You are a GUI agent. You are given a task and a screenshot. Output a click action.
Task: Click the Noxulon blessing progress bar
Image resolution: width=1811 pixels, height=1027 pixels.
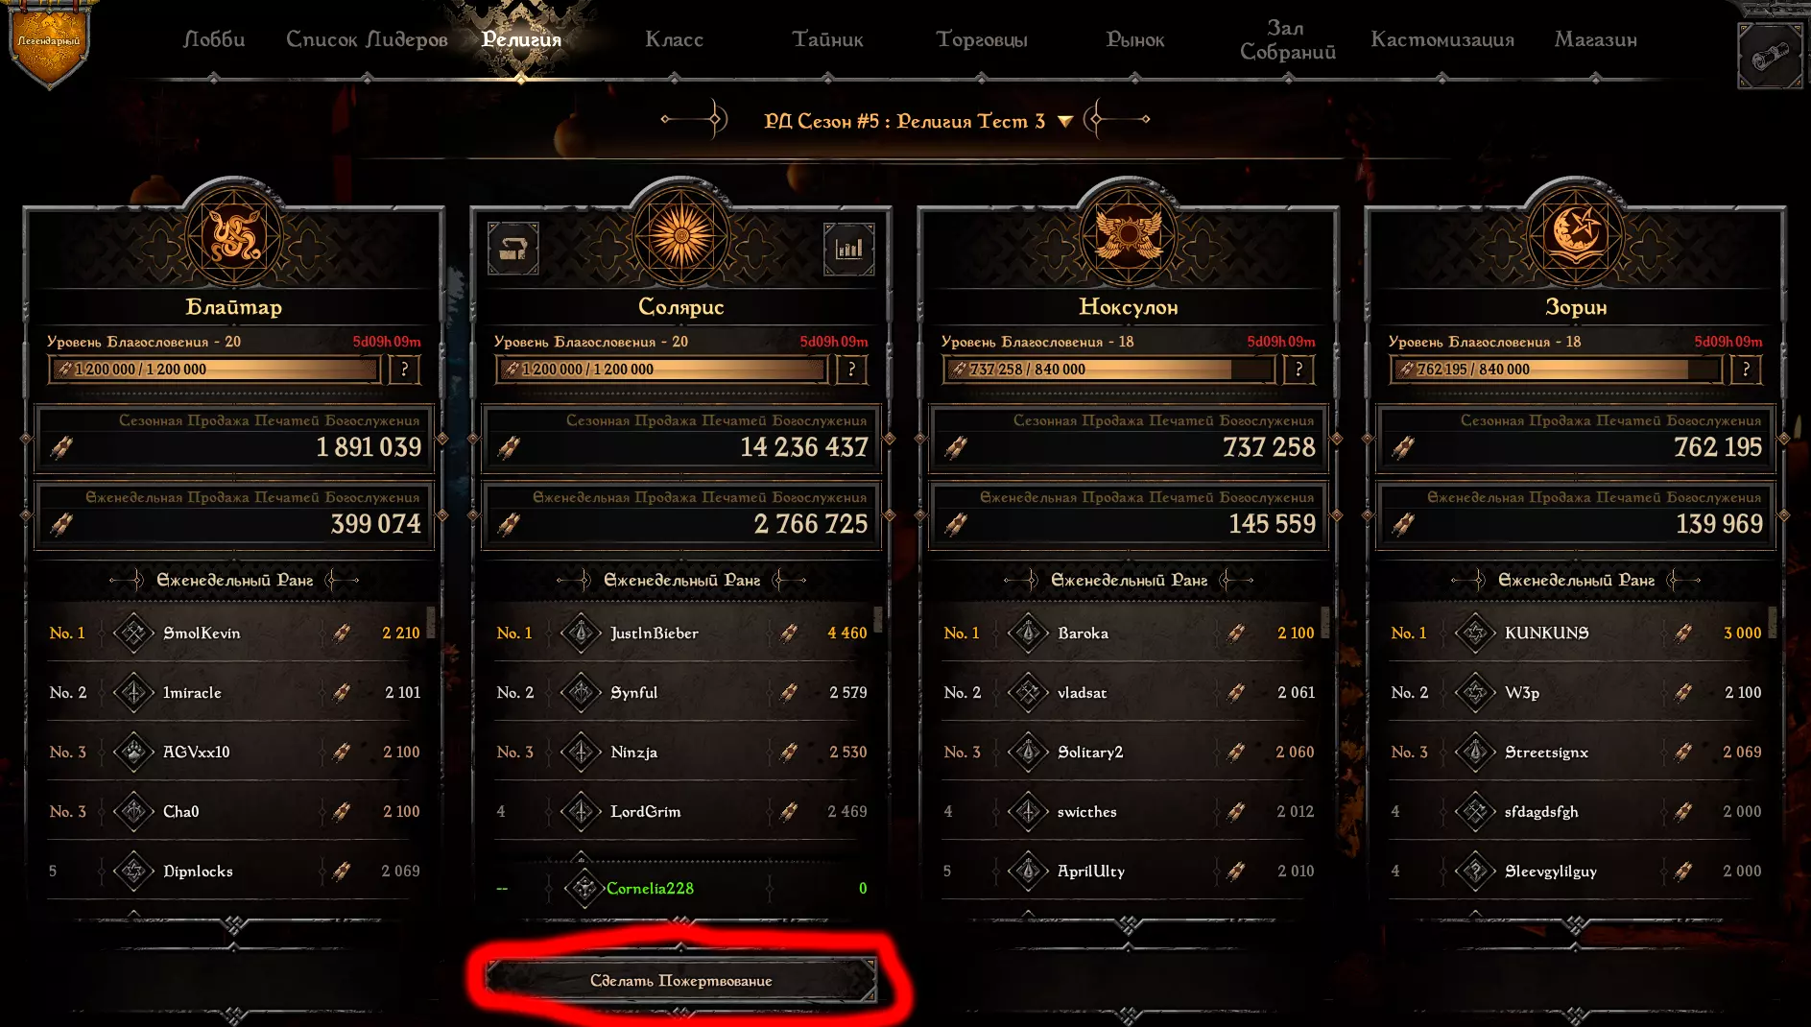coord(1108,370)
